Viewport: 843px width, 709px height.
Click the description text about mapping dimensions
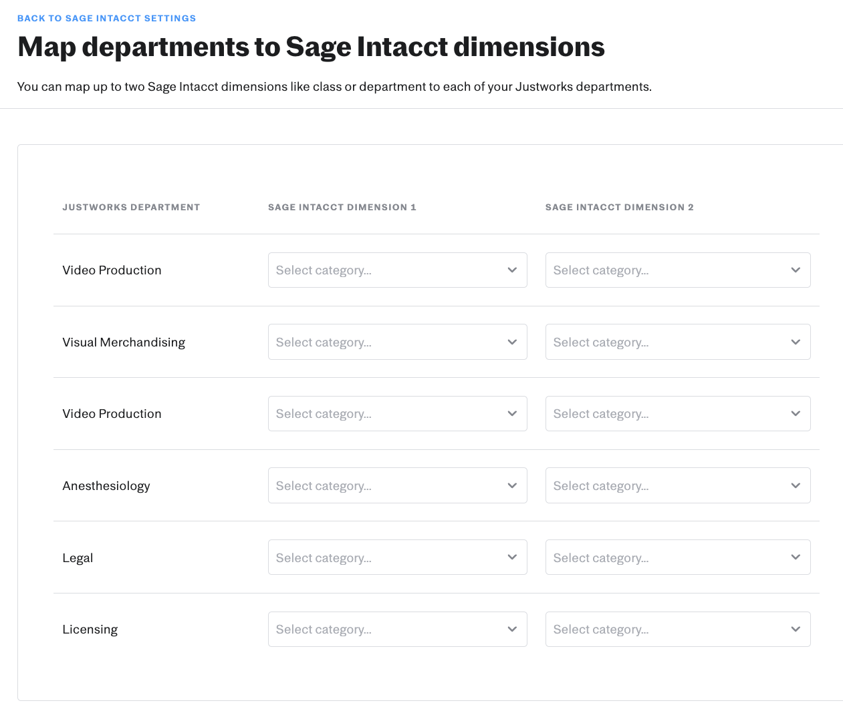click(x=334, y=87)
